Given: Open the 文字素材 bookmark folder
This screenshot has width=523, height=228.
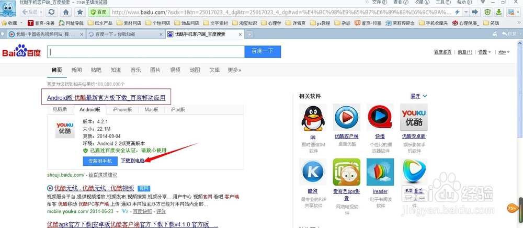Looking at the screenshot, I should tap(215, 24).
